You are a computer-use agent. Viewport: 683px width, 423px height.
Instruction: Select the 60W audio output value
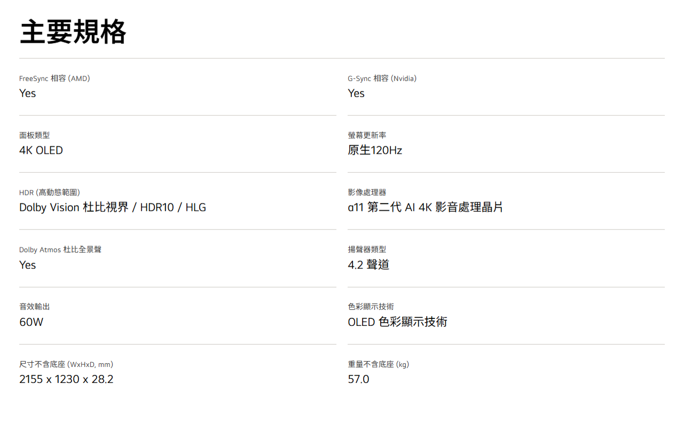coord(31,322)
